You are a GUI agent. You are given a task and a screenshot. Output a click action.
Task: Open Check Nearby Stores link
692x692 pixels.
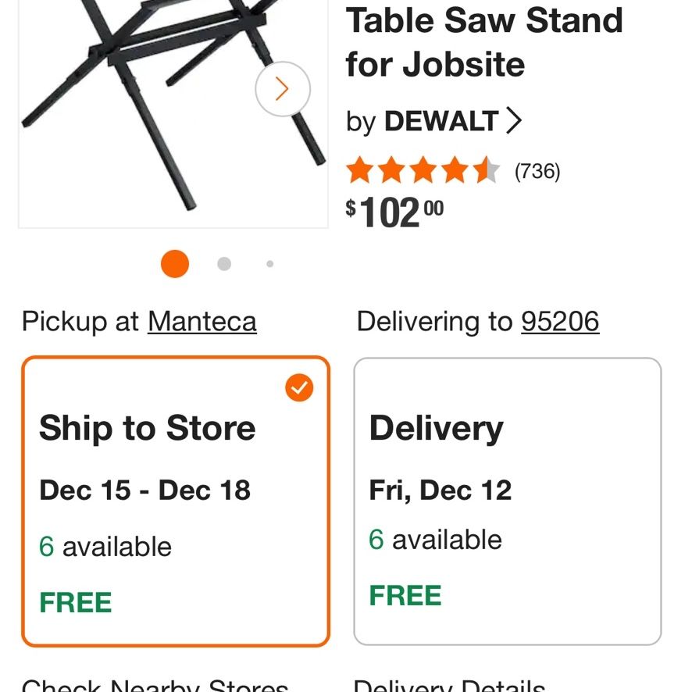(x=155, y=685)
